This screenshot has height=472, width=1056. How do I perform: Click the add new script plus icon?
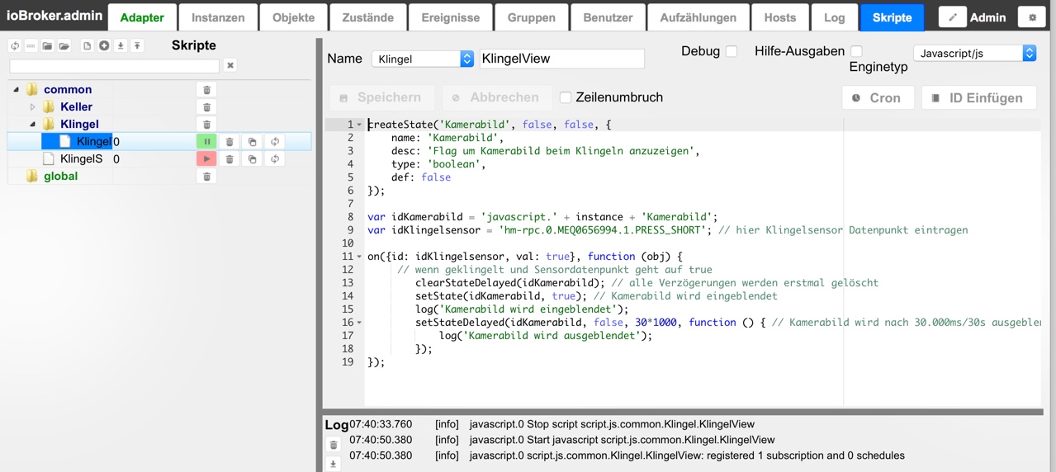point(104,46)
